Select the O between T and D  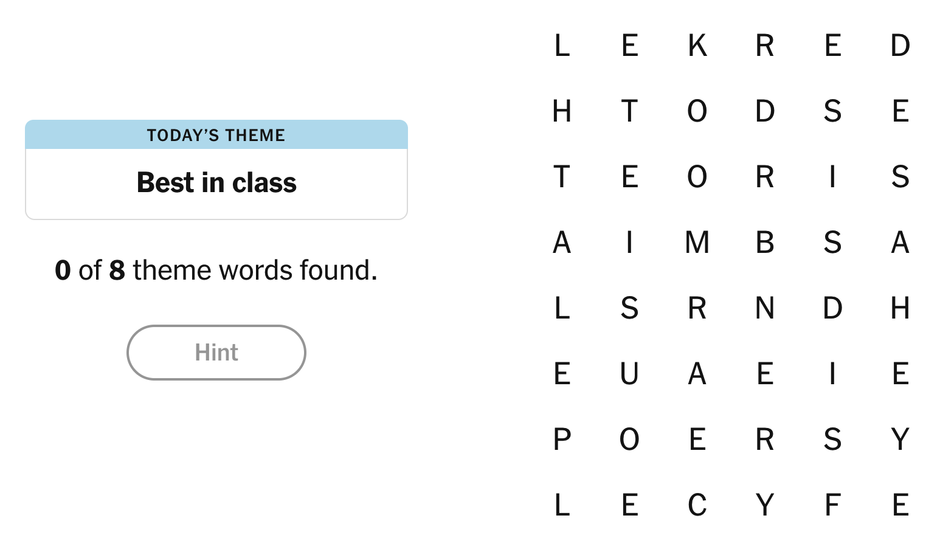(697, 111)
